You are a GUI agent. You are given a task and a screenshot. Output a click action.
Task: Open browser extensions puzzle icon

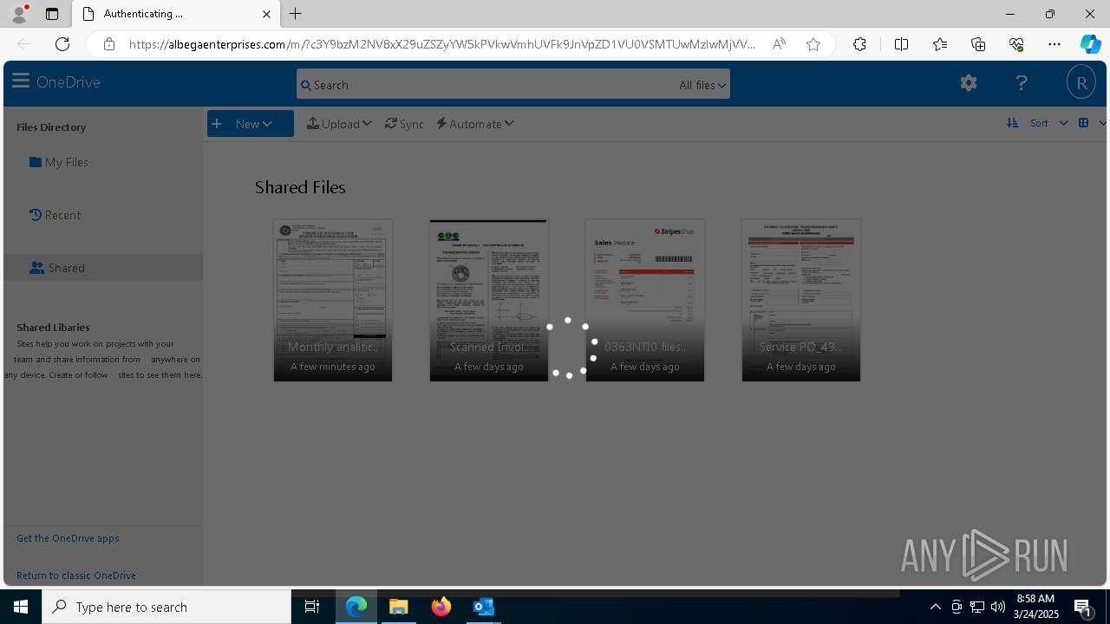(x=859, y=44)
